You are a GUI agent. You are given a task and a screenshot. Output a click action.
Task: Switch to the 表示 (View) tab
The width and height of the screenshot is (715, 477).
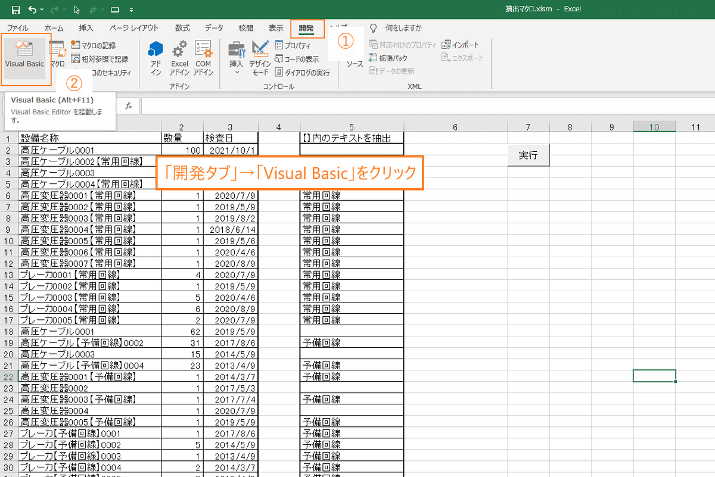(276, 28)
